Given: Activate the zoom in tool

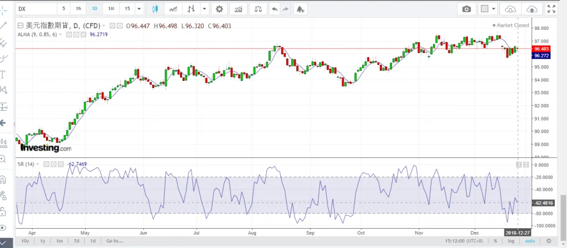Looking at the screenshot, I should click(3, 159).
